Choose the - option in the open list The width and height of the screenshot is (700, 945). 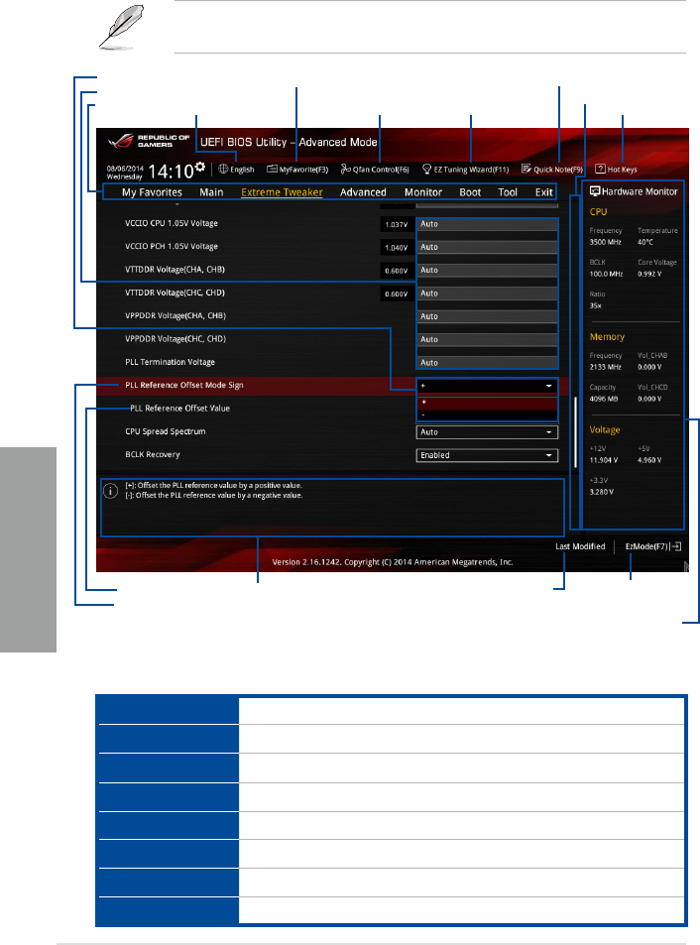point(487,414)
